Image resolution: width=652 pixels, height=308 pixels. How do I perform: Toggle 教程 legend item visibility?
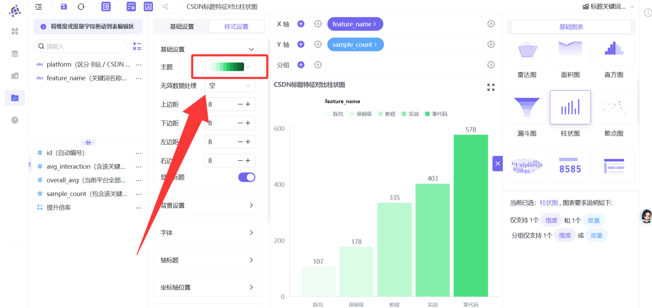point(387,114)
